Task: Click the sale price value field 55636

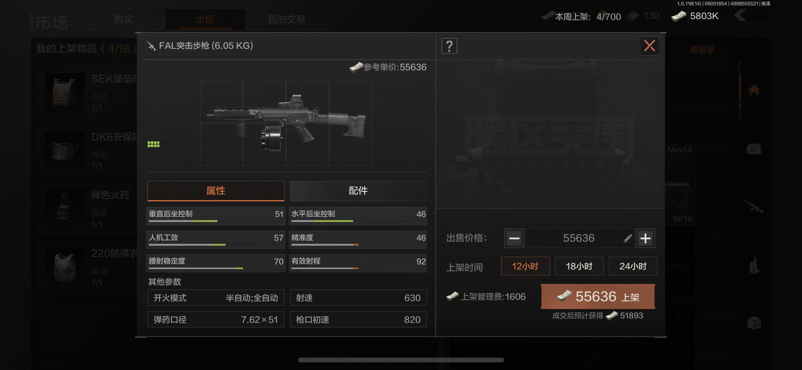Action: (x=579, y=238)
